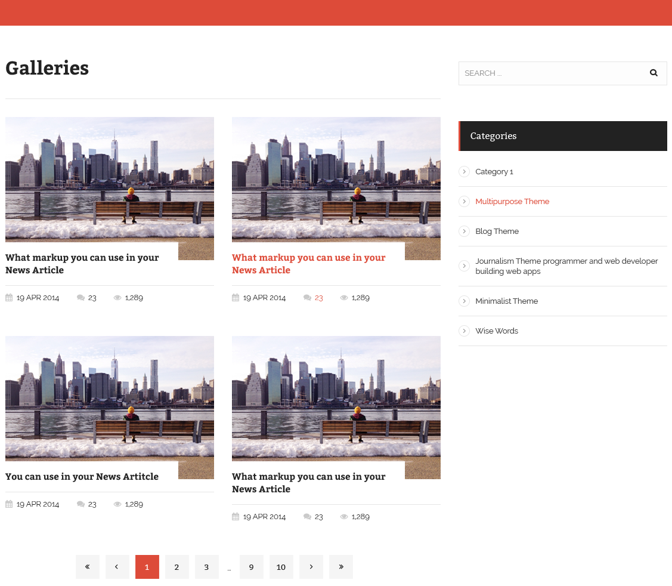Go to next page arrow

[311, 567]
